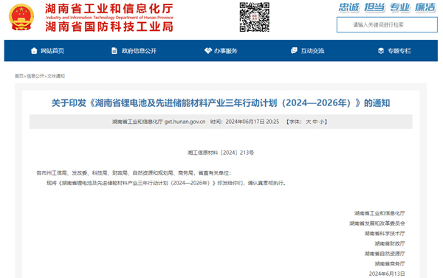Screen dimensions: 443x278
Task: Set font size to 中
Action: pos(315,122)
